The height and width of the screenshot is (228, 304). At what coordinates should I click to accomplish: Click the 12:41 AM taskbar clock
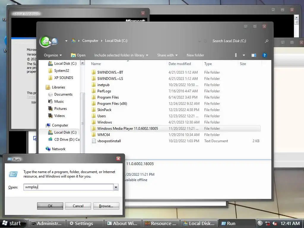(290, 224)
